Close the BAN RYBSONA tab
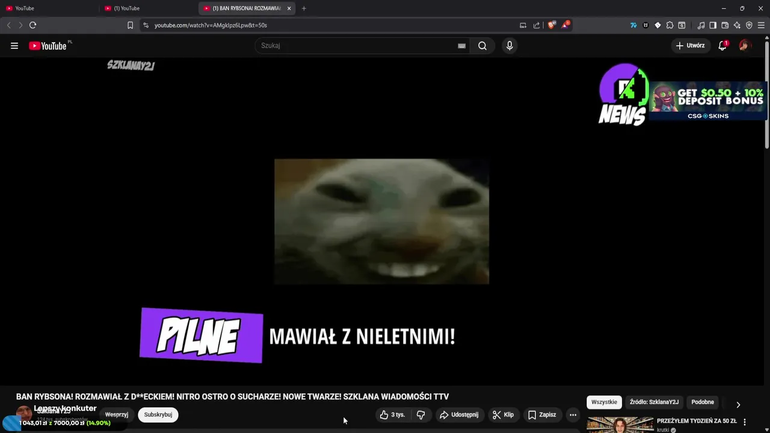Image resolution: width=770 pixels, height=433 pixels. 289,8
